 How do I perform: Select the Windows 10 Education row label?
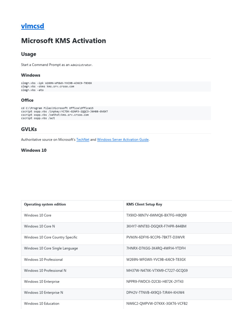[x=42, y=304]
